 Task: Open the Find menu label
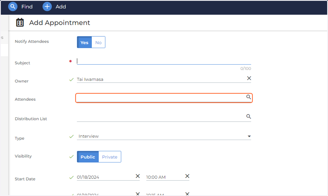click(x=27, y=7)
